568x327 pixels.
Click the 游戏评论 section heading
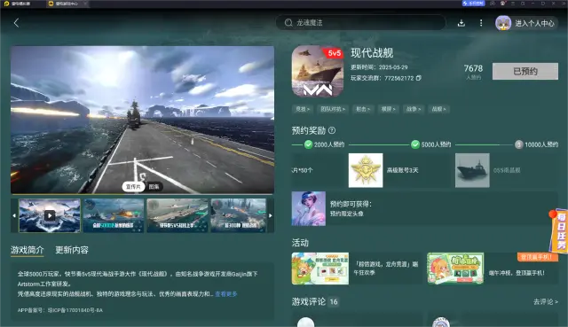tap(309, 301)
